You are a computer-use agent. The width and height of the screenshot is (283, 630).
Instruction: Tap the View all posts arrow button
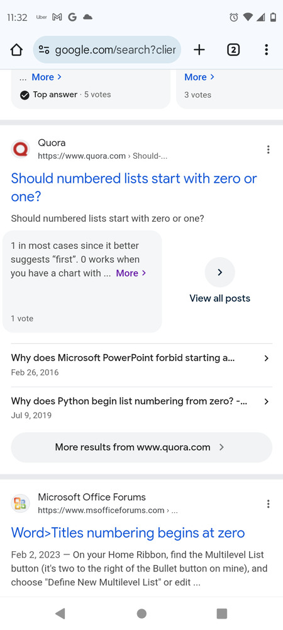click(x=219, y=272)
